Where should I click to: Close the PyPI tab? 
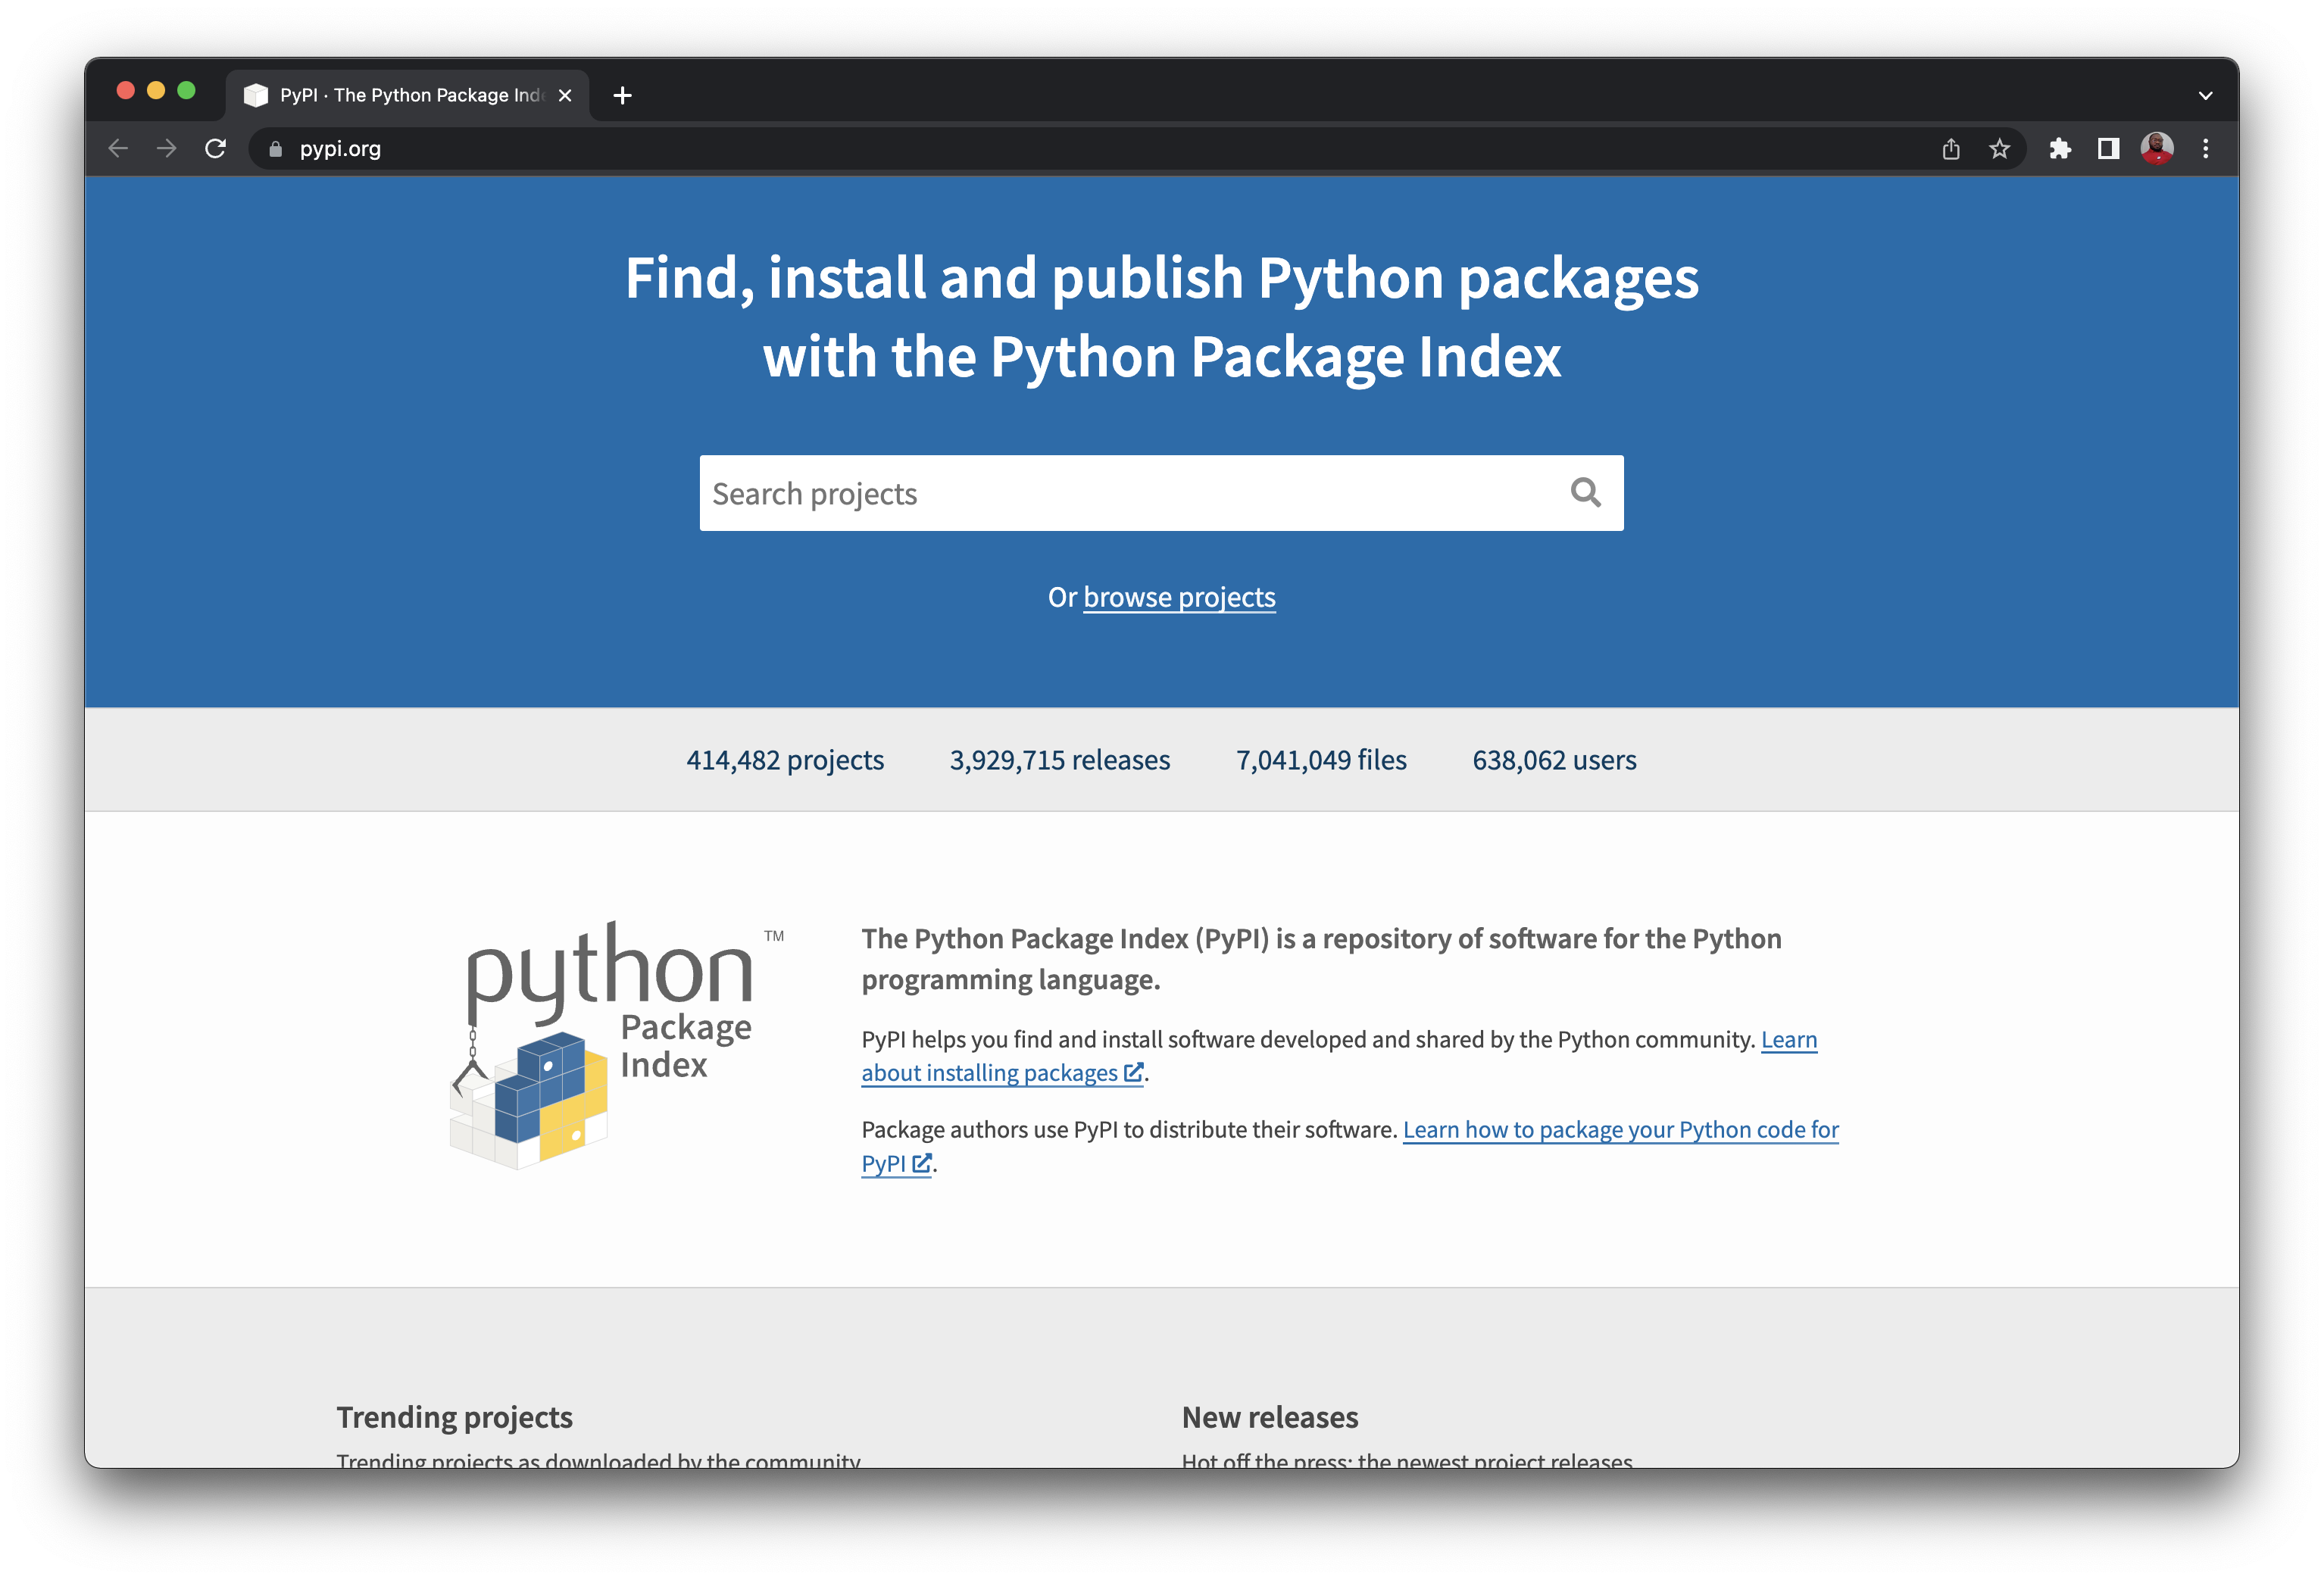(x=565, y=95)
